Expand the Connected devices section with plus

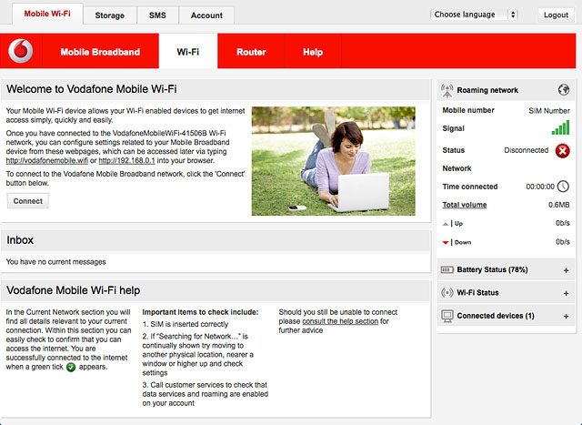(x=566, y=316)
